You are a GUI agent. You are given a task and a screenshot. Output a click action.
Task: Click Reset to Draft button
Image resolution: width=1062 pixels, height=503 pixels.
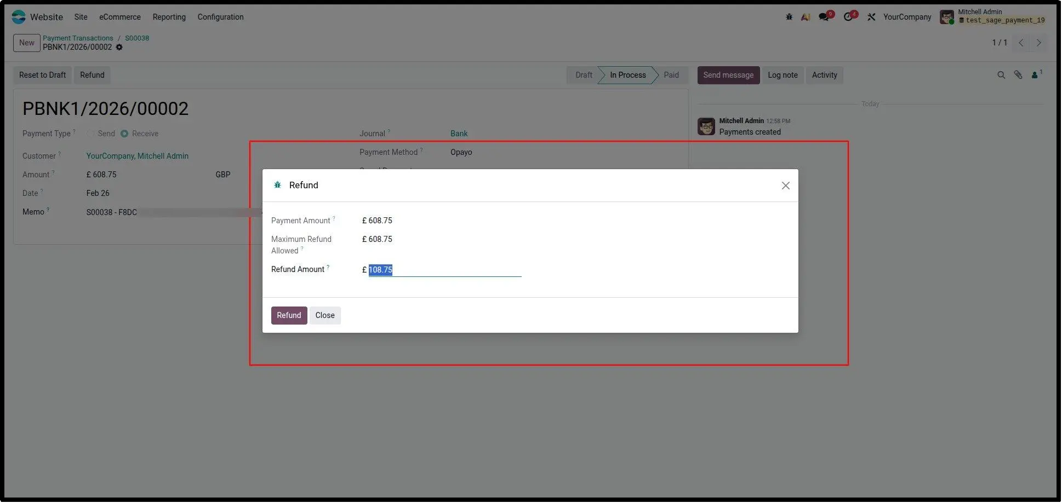[43, 75]
